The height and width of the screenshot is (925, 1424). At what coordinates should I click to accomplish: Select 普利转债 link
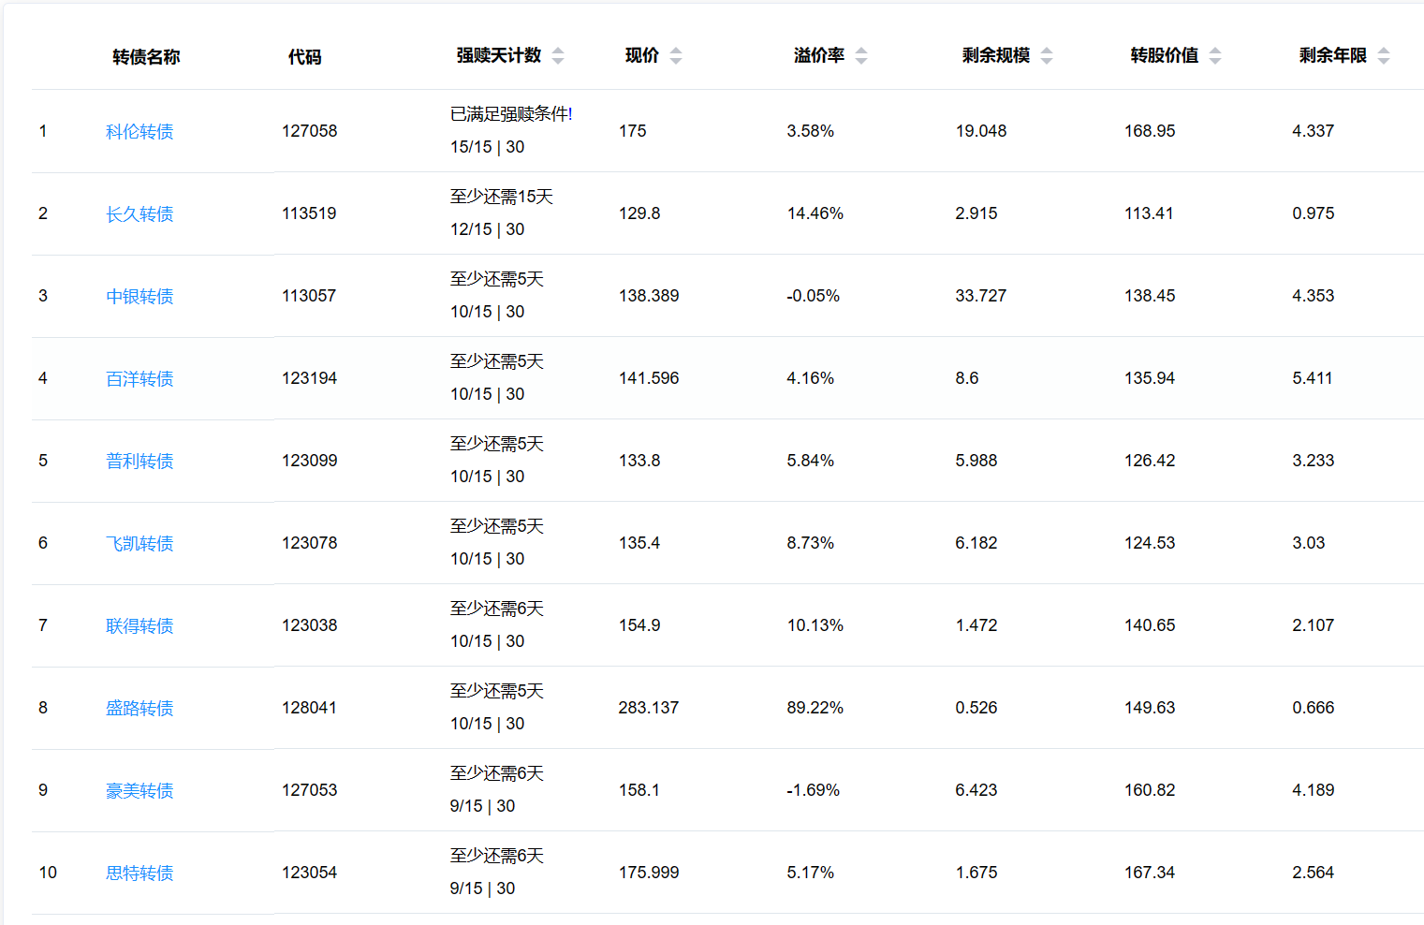[139, 462]
